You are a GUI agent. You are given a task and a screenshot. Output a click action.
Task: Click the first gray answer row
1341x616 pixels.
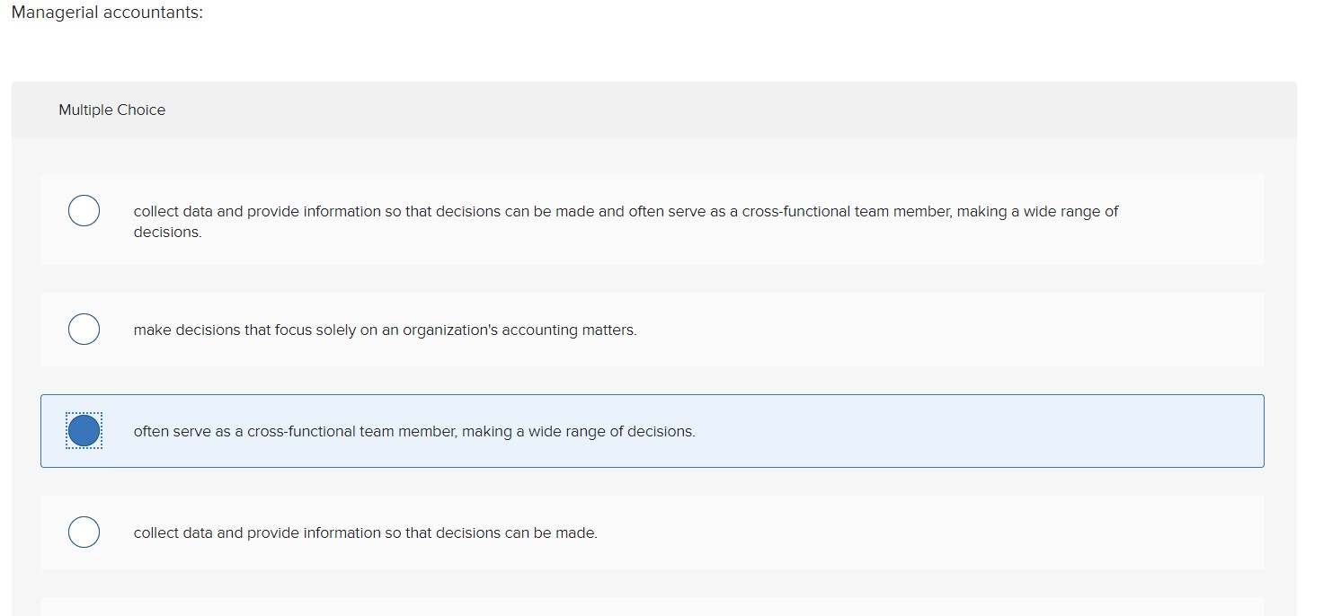click(652, 219)
